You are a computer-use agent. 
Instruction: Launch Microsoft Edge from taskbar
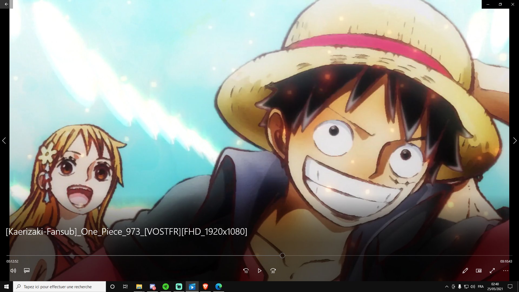219,287
